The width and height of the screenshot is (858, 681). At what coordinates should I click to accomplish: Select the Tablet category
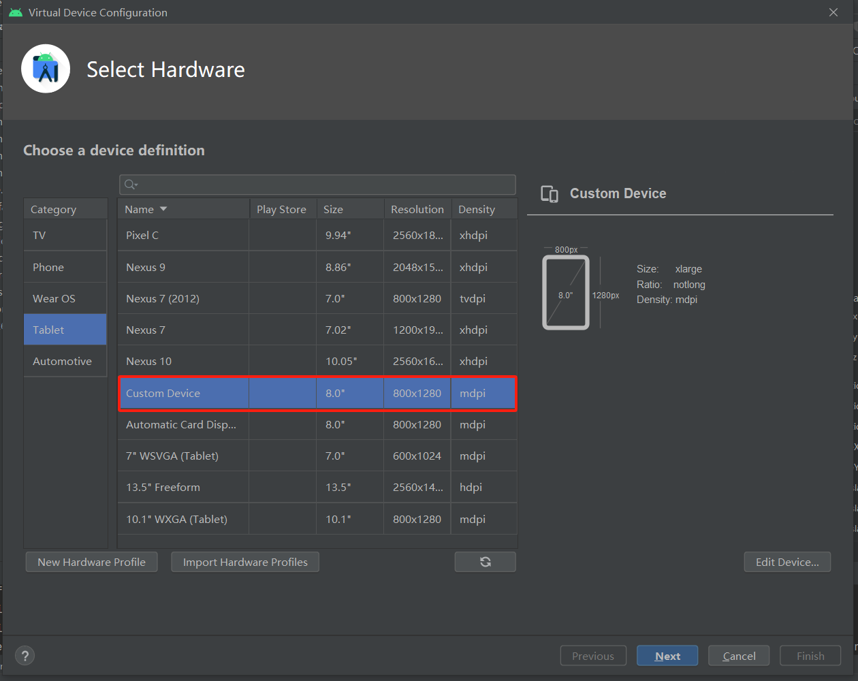tap(65, 330)
